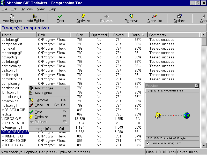Open Options via its toolbar icon
This screenshot has width=207, height=155.
(x=180, y=18)
